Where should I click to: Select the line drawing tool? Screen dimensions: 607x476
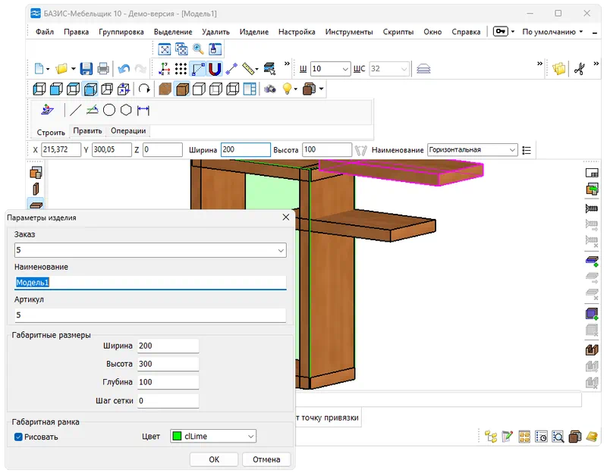(x=75, y=110)
